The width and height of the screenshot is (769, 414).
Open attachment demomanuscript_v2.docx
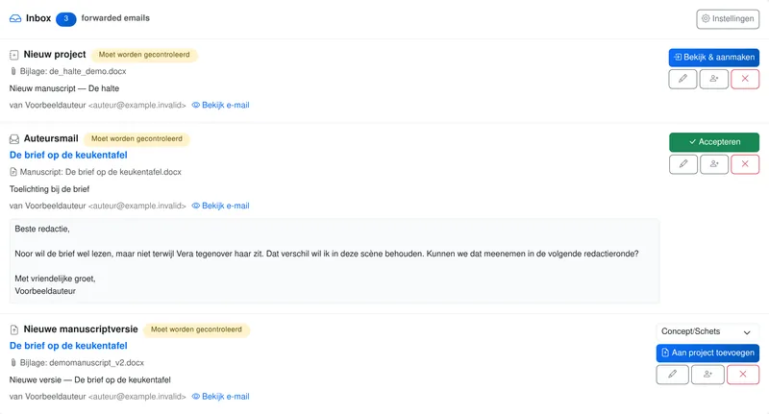point(97,363)
